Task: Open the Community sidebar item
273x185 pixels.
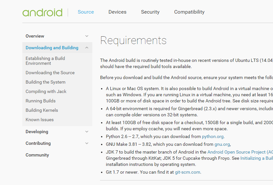Action: coord(37,155)
